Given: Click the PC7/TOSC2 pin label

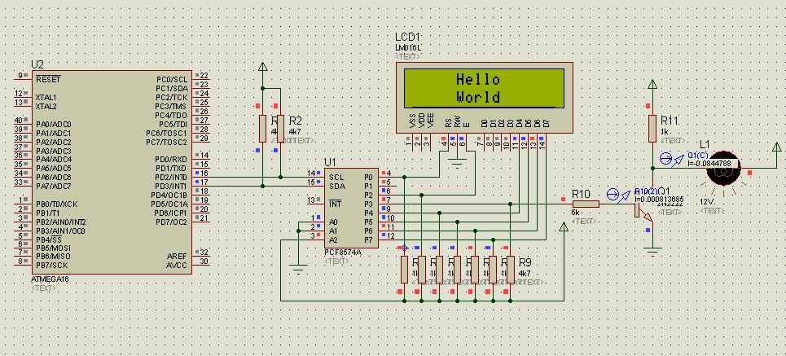Looking at the screenshot, I should click(x=167, y=142).
